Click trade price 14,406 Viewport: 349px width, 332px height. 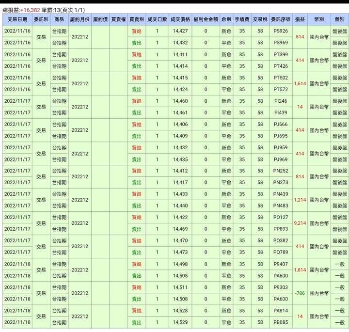click(x=180, y=125)
